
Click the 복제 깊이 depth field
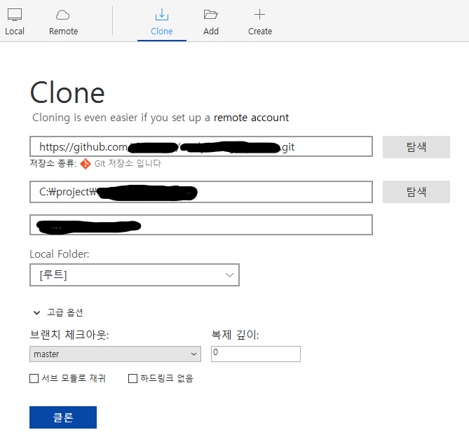tap(256, 354)
